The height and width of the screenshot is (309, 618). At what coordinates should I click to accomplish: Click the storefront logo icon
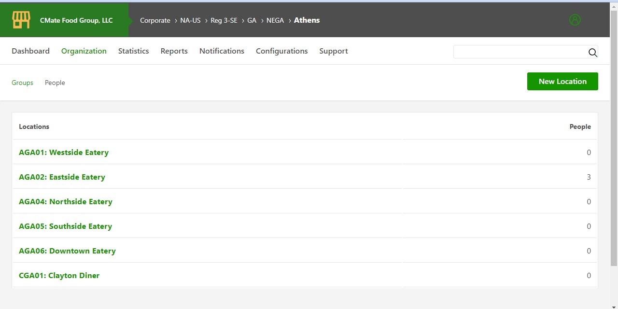pyautogui.click(x=21, y=20)
